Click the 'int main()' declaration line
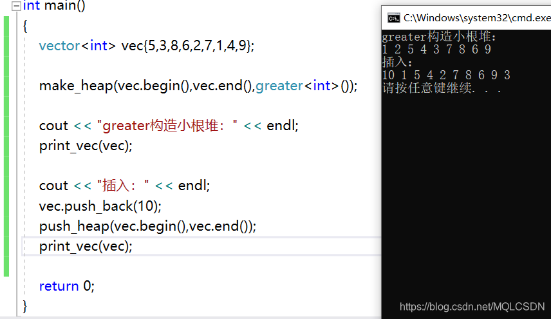This screenshot has height=319, width=551. click(x=54, y=5)
